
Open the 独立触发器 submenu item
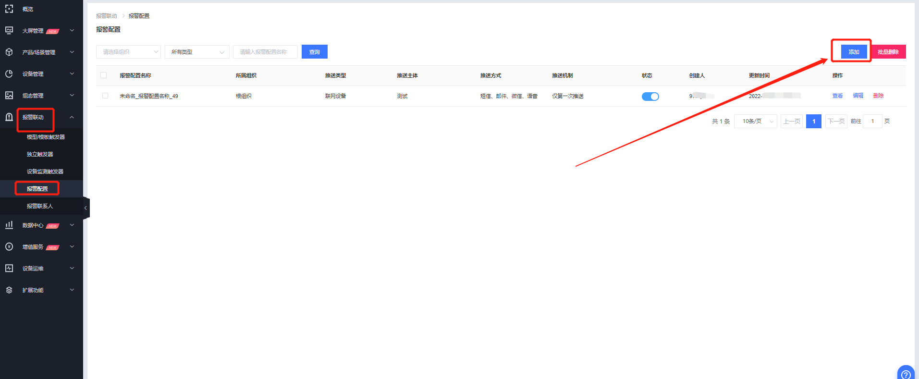click(x=40, y=154)
